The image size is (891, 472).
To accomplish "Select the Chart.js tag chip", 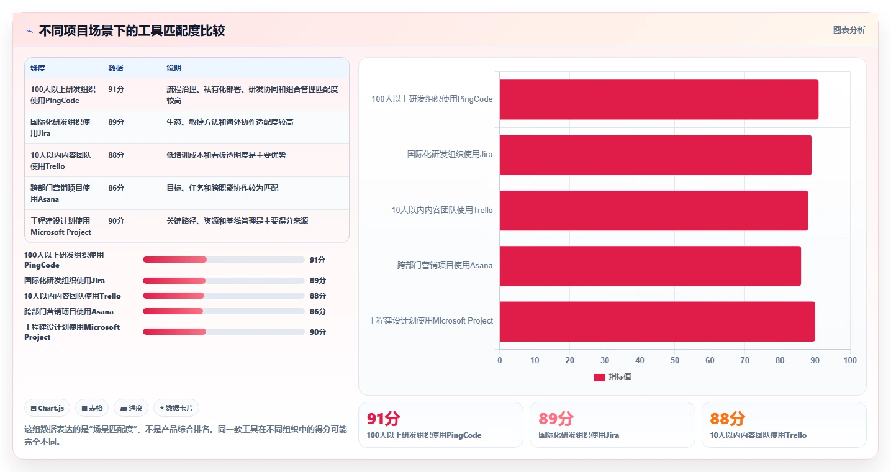I will coord(48,408).
